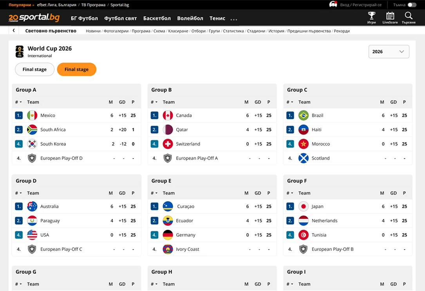Click the Haiti flag icon
Screen dimensions: 425x291
coord(304,130)
